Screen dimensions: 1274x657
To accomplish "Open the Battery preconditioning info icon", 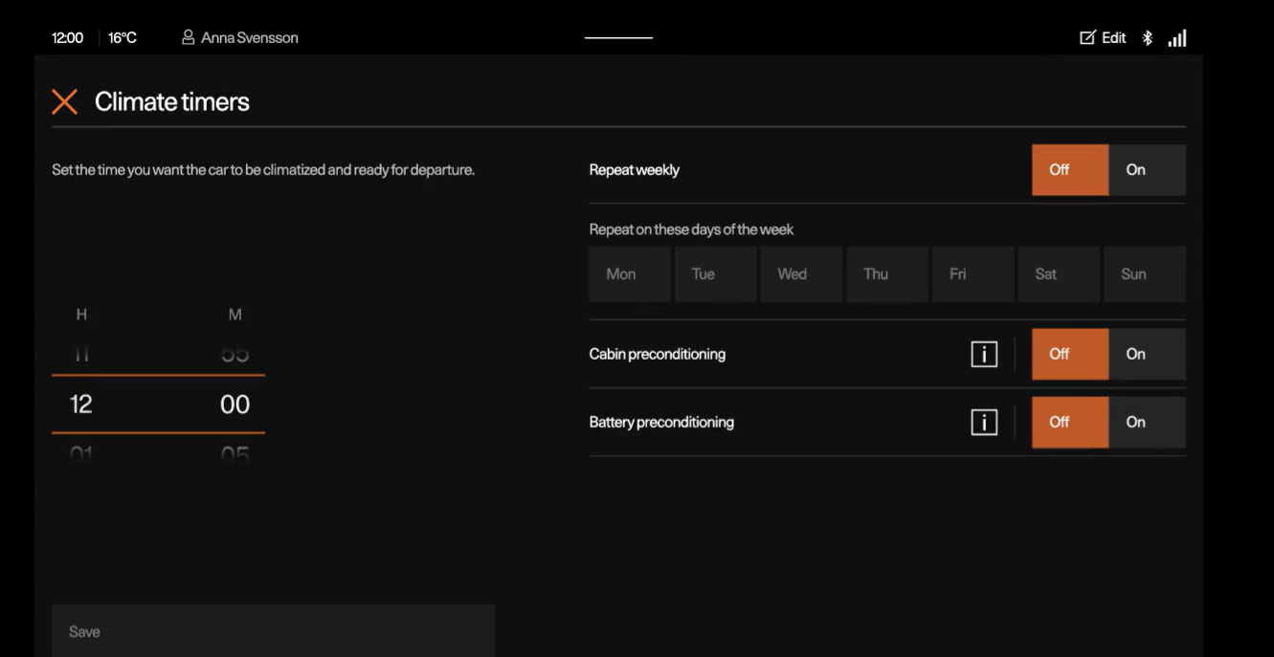I will click(984, 422).
